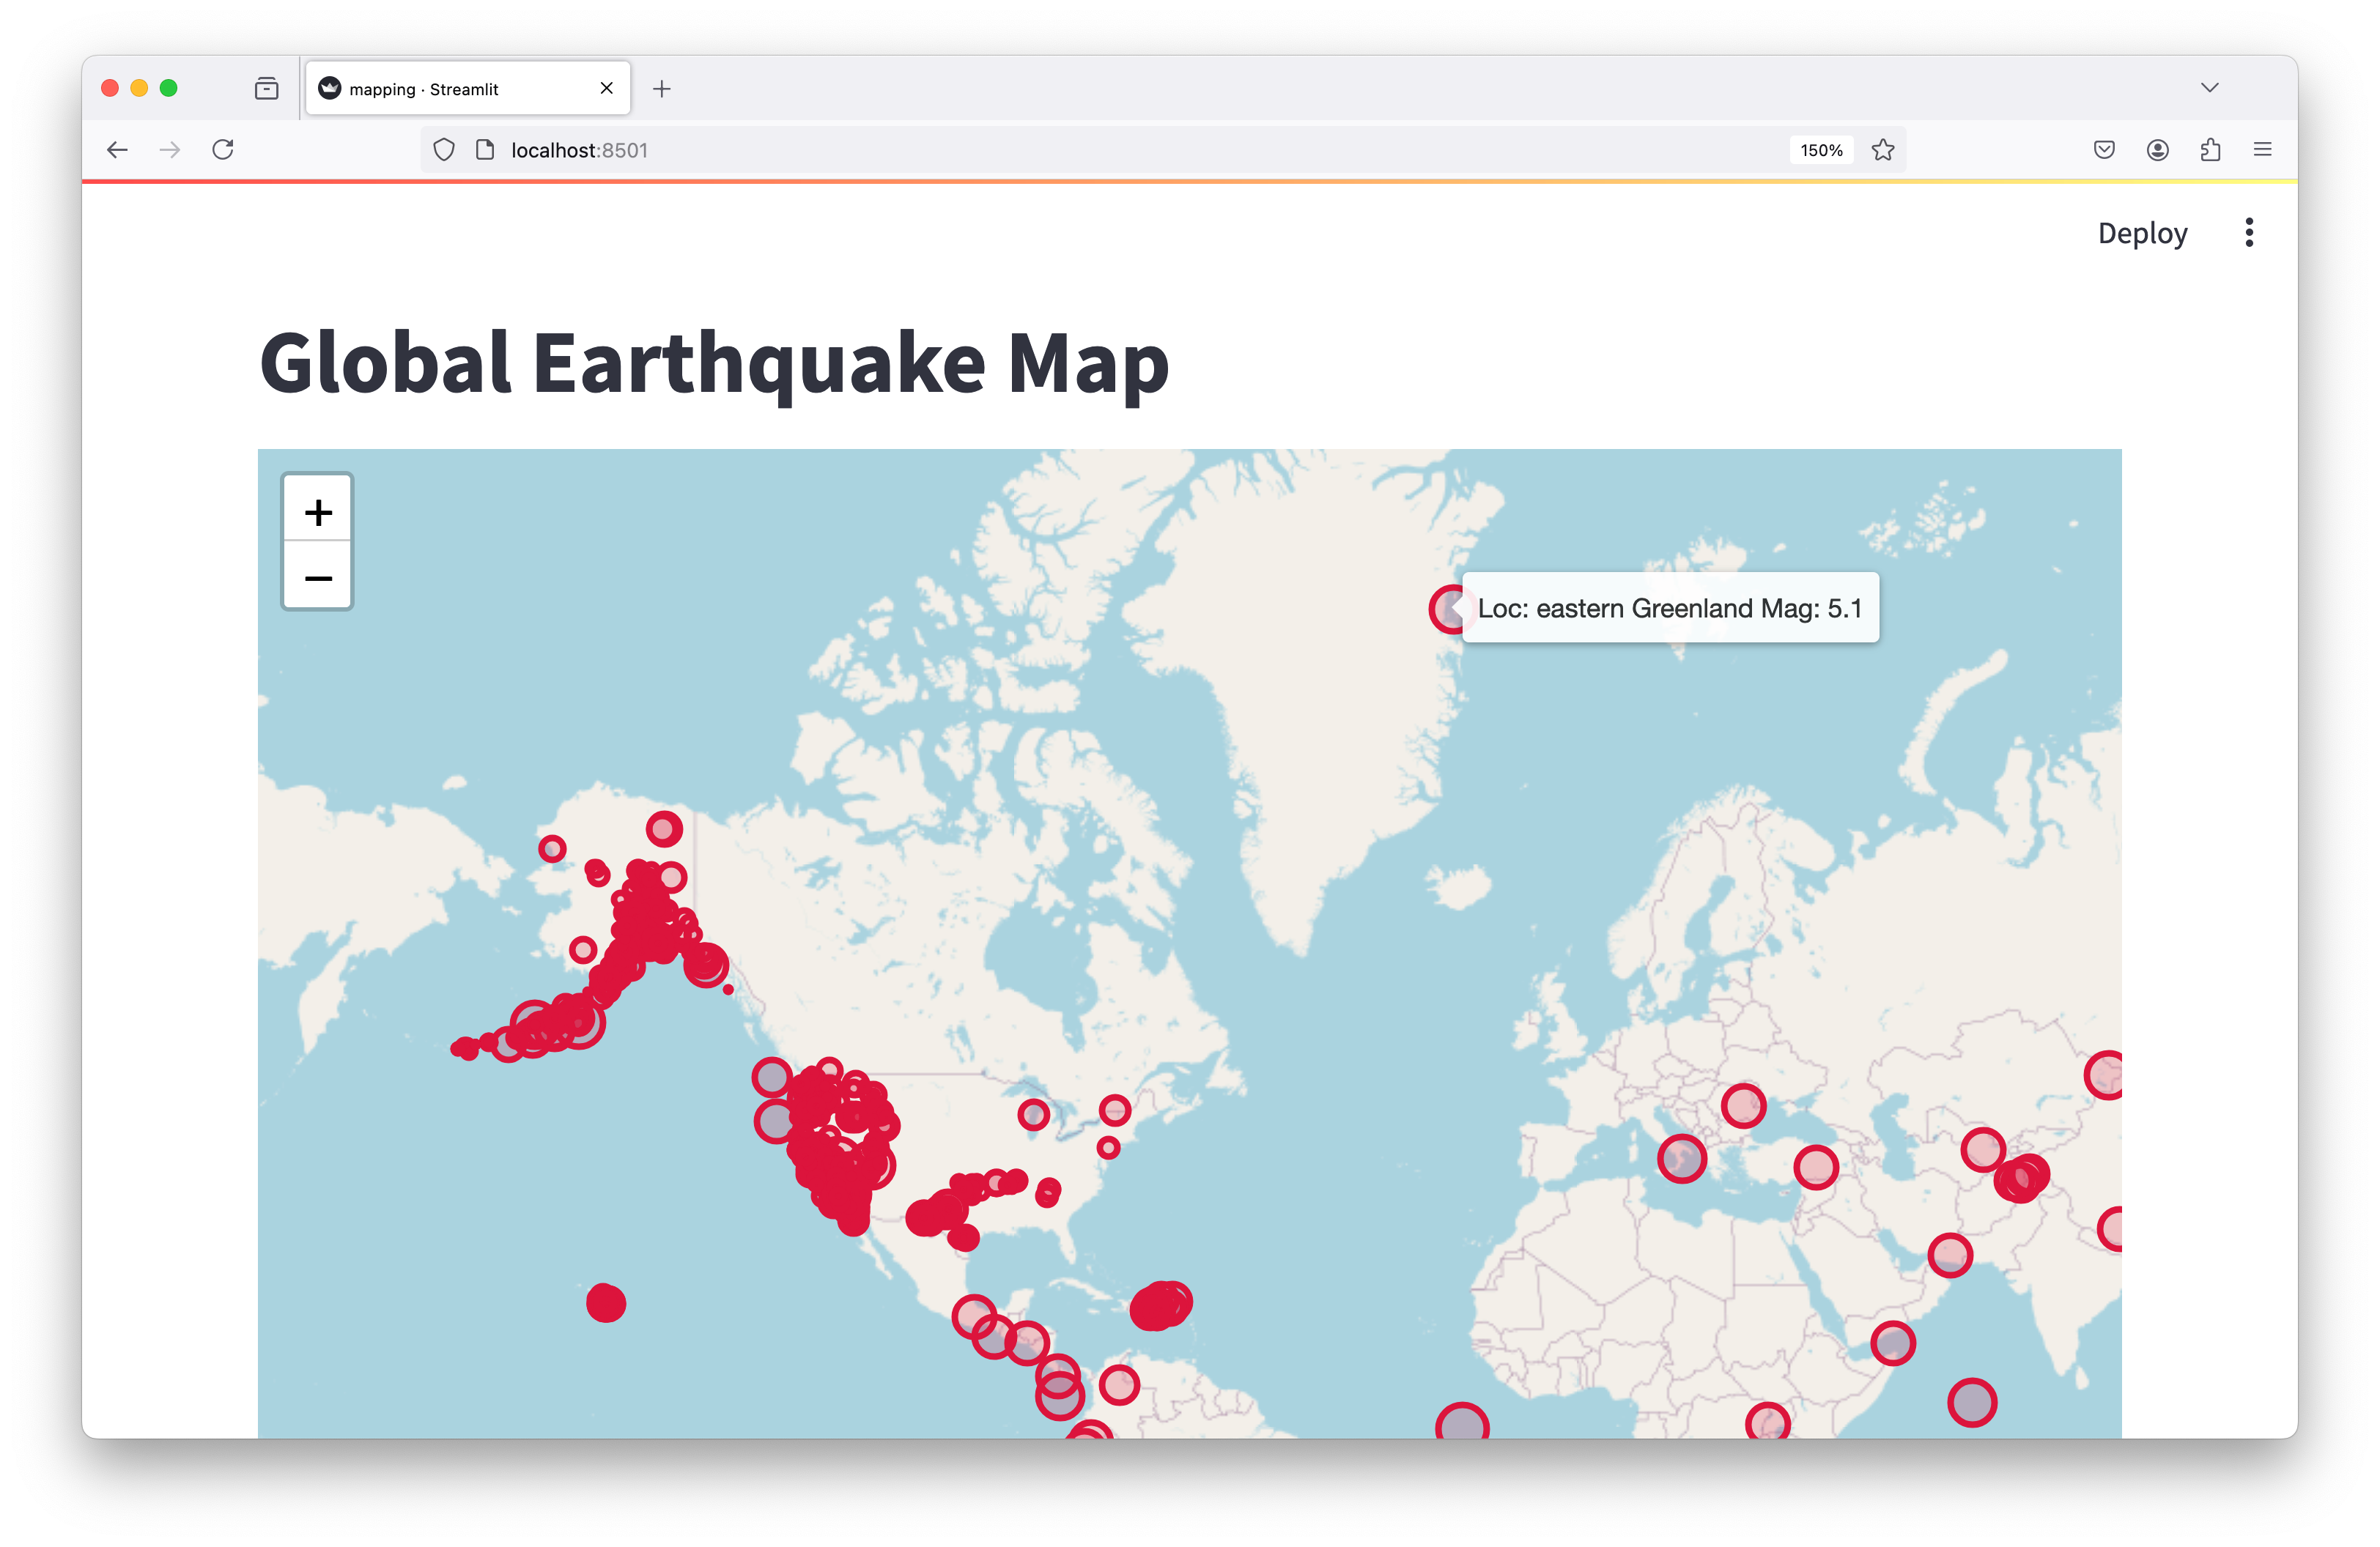Click the Save to Pocket icon
Screen dimensions: 2380x1547
tap(2104, 150)
